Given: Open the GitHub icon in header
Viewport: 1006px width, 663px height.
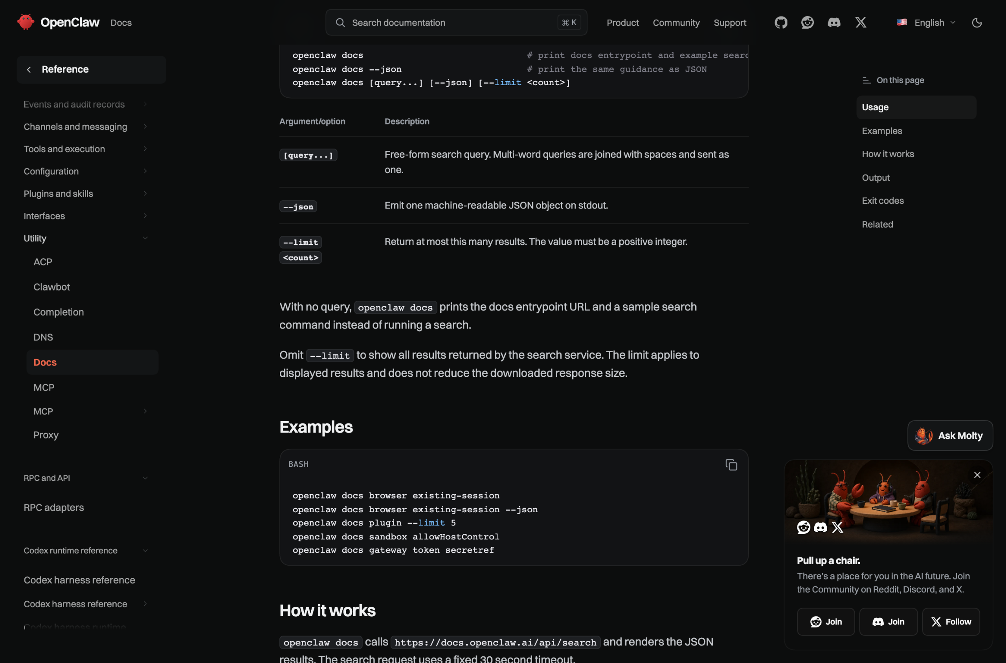Looking at the screenshot, I should [x=781, y=22].
